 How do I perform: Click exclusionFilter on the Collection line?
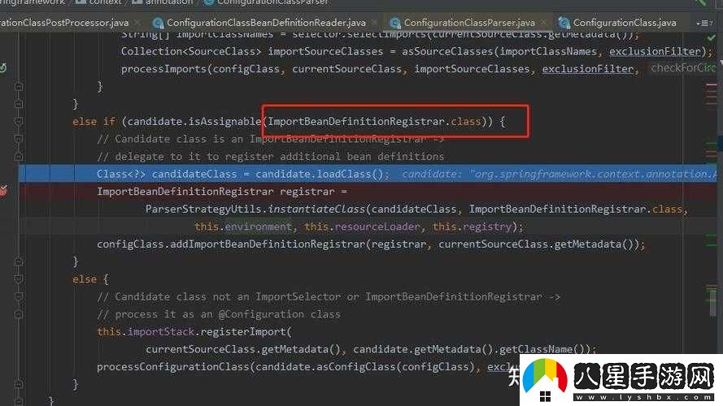click(655, 51)
